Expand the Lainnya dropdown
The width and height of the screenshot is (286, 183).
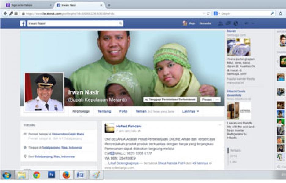(190, 111)
